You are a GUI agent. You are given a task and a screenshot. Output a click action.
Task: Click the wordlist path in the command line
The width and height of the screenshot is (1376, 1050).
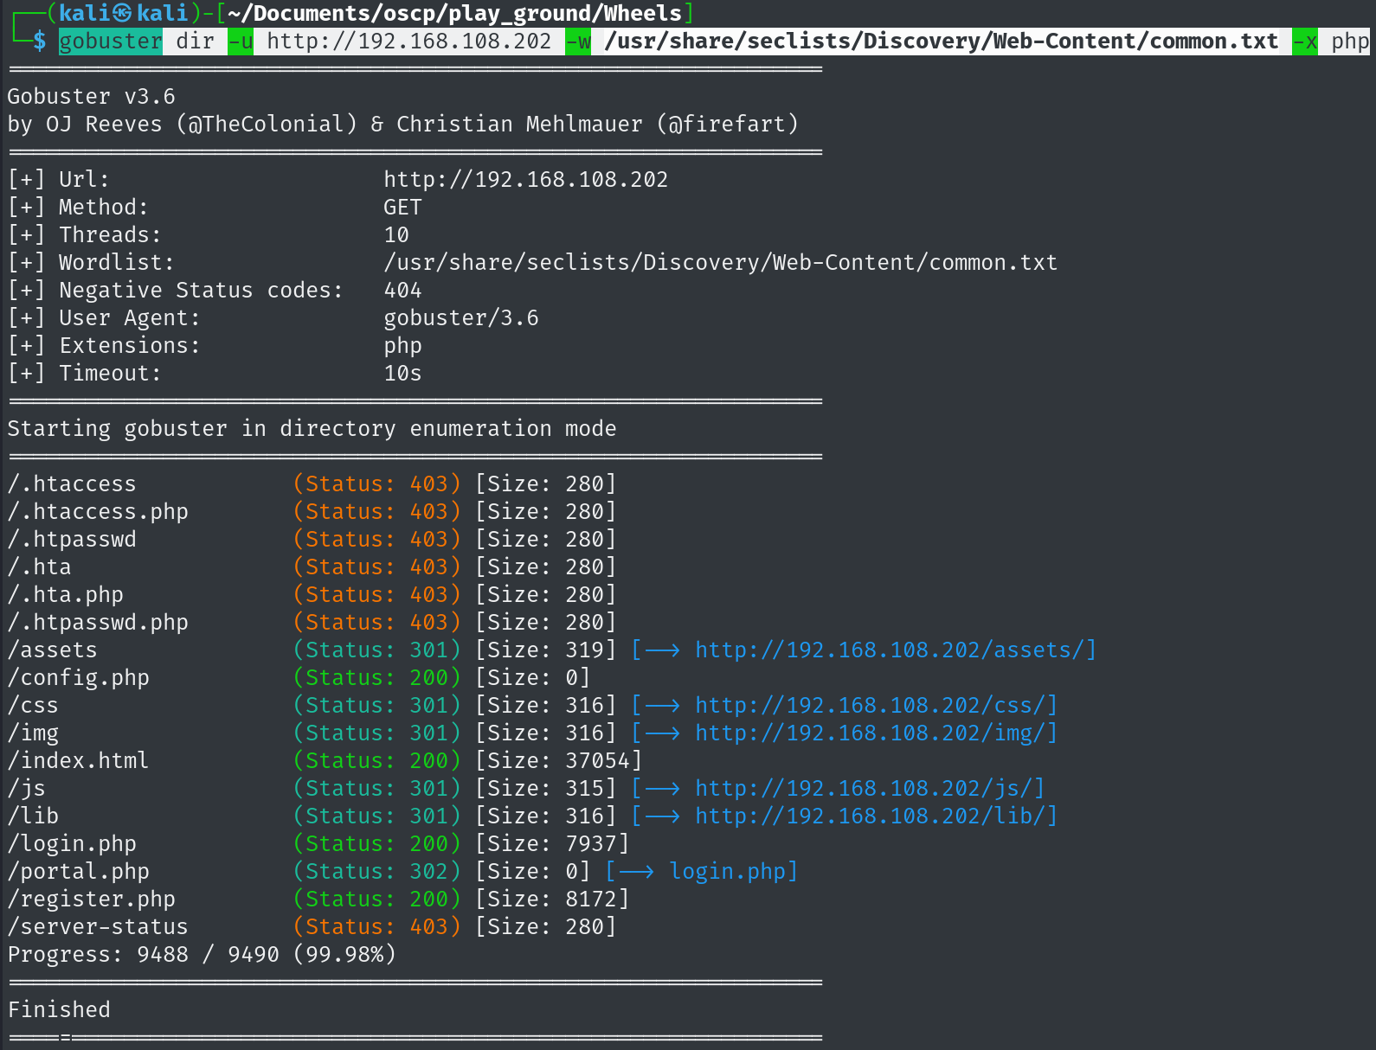coord(942,41)
